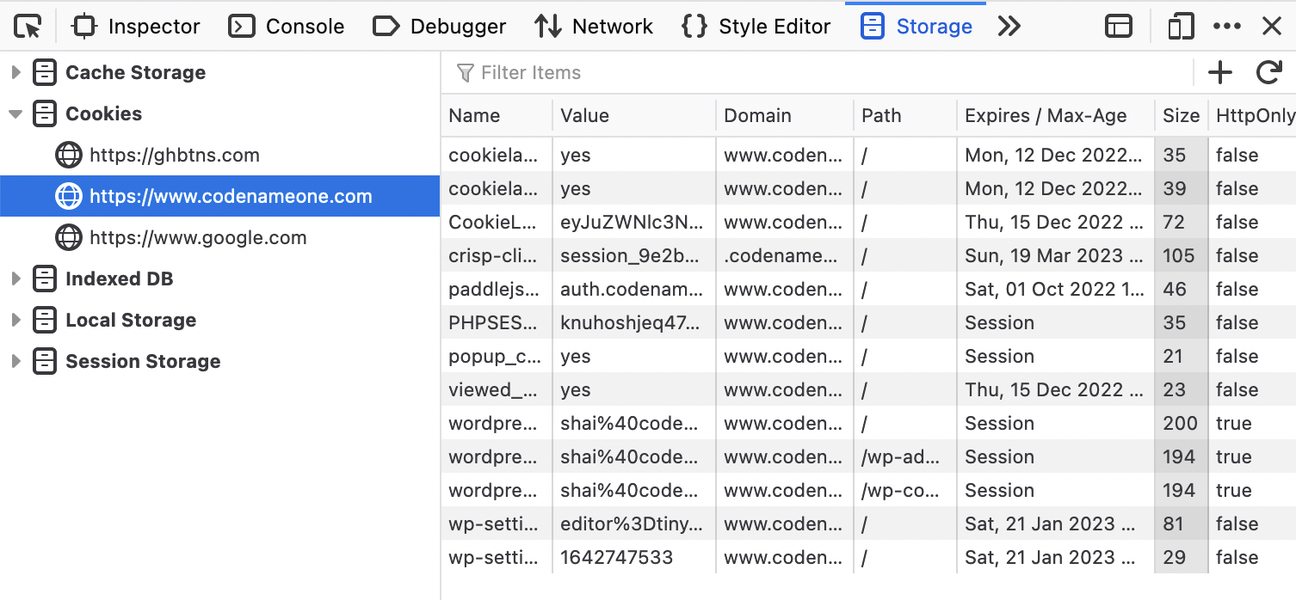Open the DevTools meatball menu

pyautogui.click(x=1227, y=26)
